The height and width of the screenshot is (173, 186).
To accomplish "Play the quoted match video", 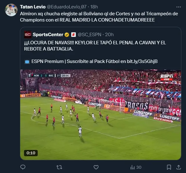I will click(x=101, y=115).
